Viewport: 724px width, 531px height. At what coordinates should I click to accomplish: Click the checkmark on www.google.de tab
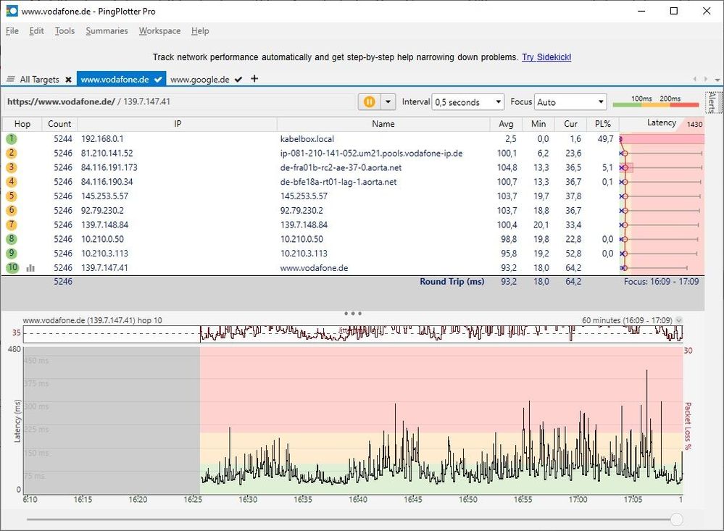click(238, 80)
